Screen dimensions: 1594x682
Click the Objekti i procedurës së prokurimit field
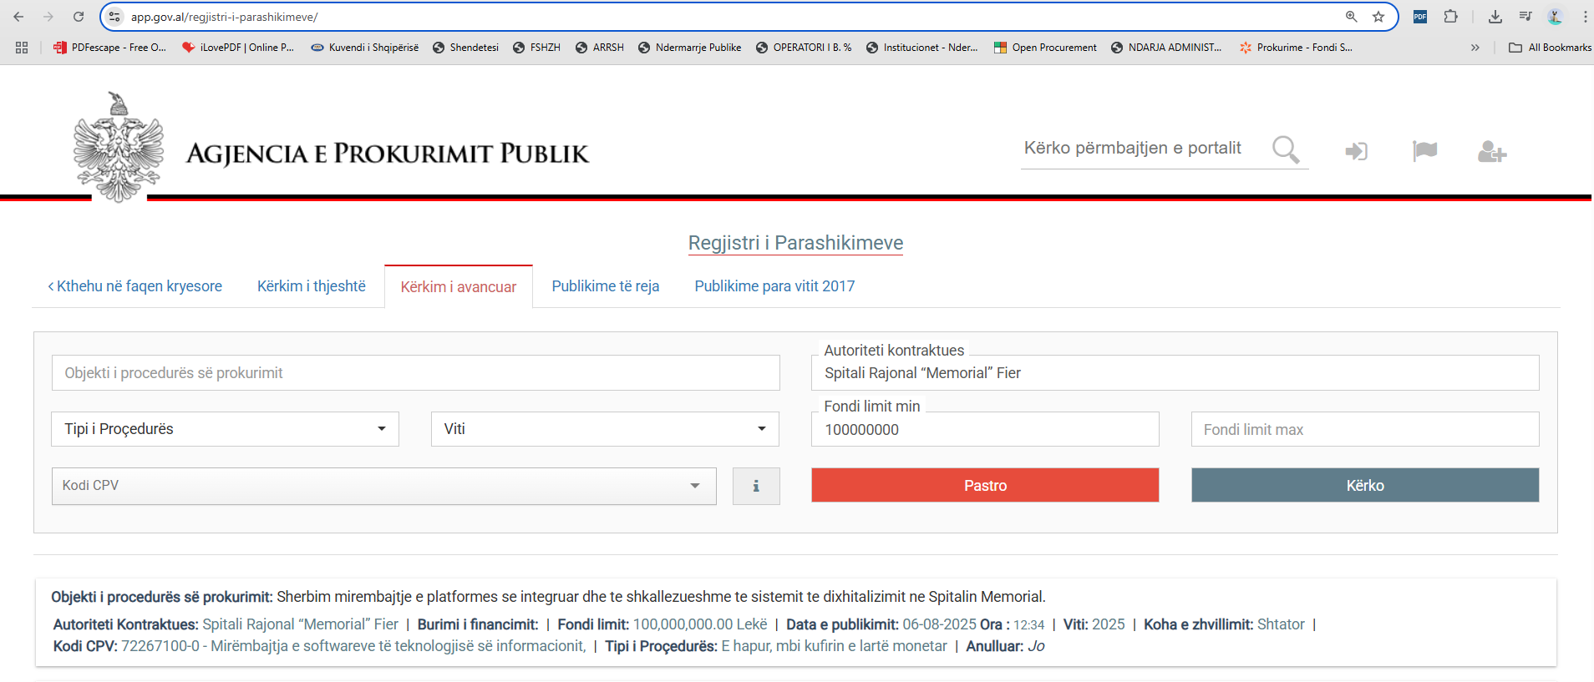[415, 373]
